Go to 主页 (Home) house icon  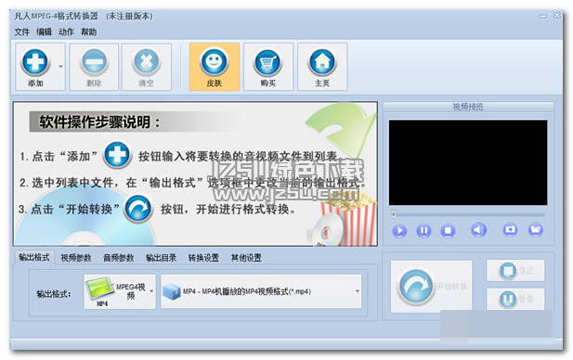pos(322,63)
